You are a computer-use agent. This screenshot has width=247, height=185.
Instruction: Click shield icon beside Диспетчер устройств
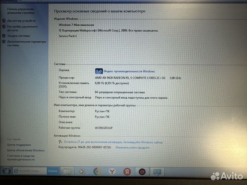[4, 21]
